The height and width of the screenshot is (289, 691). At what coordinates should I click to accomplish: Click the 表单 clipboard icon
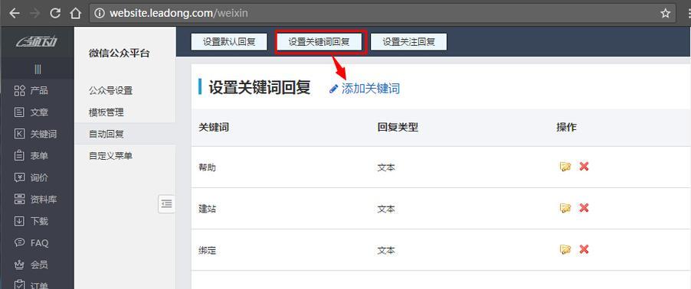pos(19,156)
